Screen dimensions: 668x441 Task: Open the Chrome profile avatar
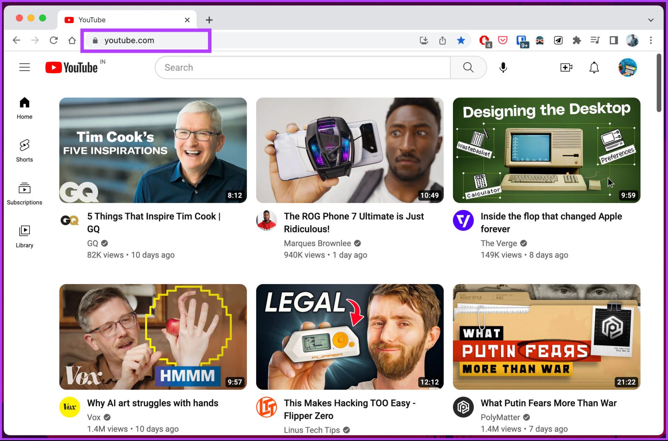point(632,40)
